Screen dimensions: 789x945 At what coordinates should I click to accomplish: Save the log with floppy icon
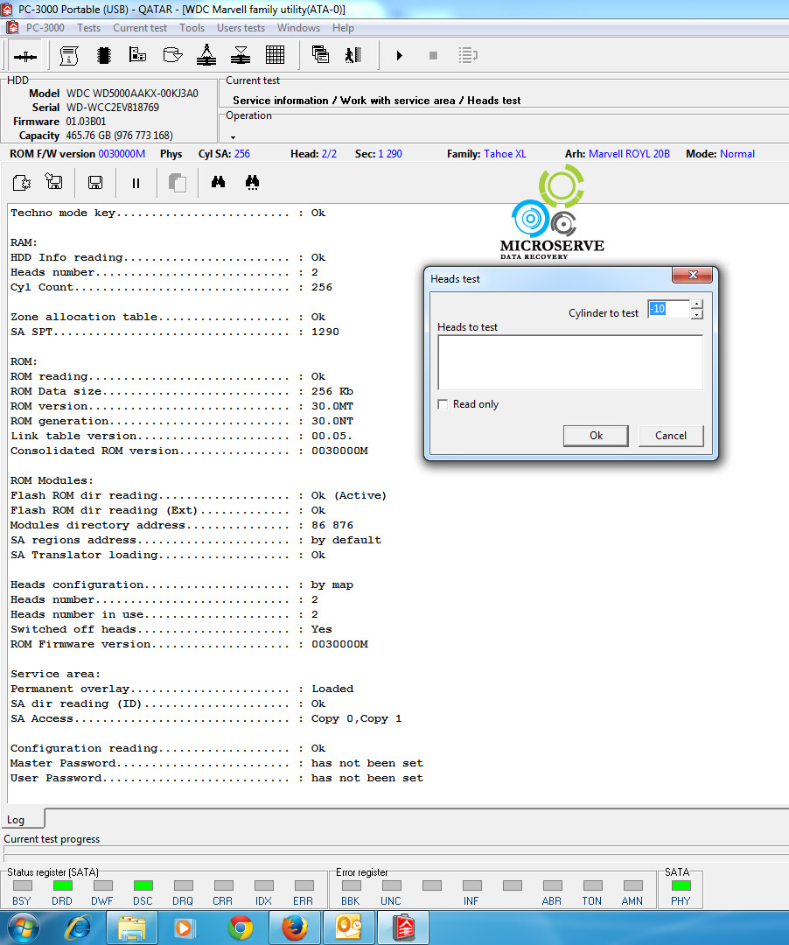[x=95, y=183]
